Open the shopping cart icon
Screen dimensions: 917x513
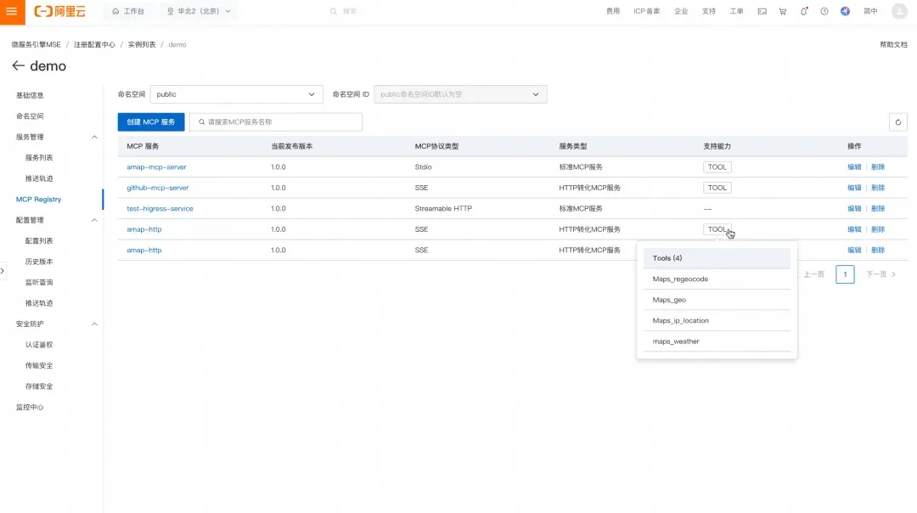(x=783, y=11)
